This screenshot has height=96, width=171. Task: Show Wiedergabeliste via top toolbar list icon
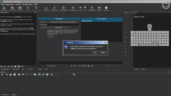(x=73, y=9)
